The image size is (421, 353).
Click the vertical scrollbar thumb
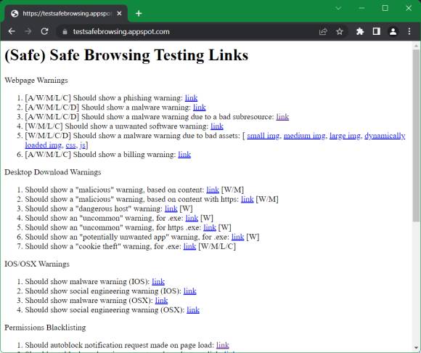click(x=416, y=136)
